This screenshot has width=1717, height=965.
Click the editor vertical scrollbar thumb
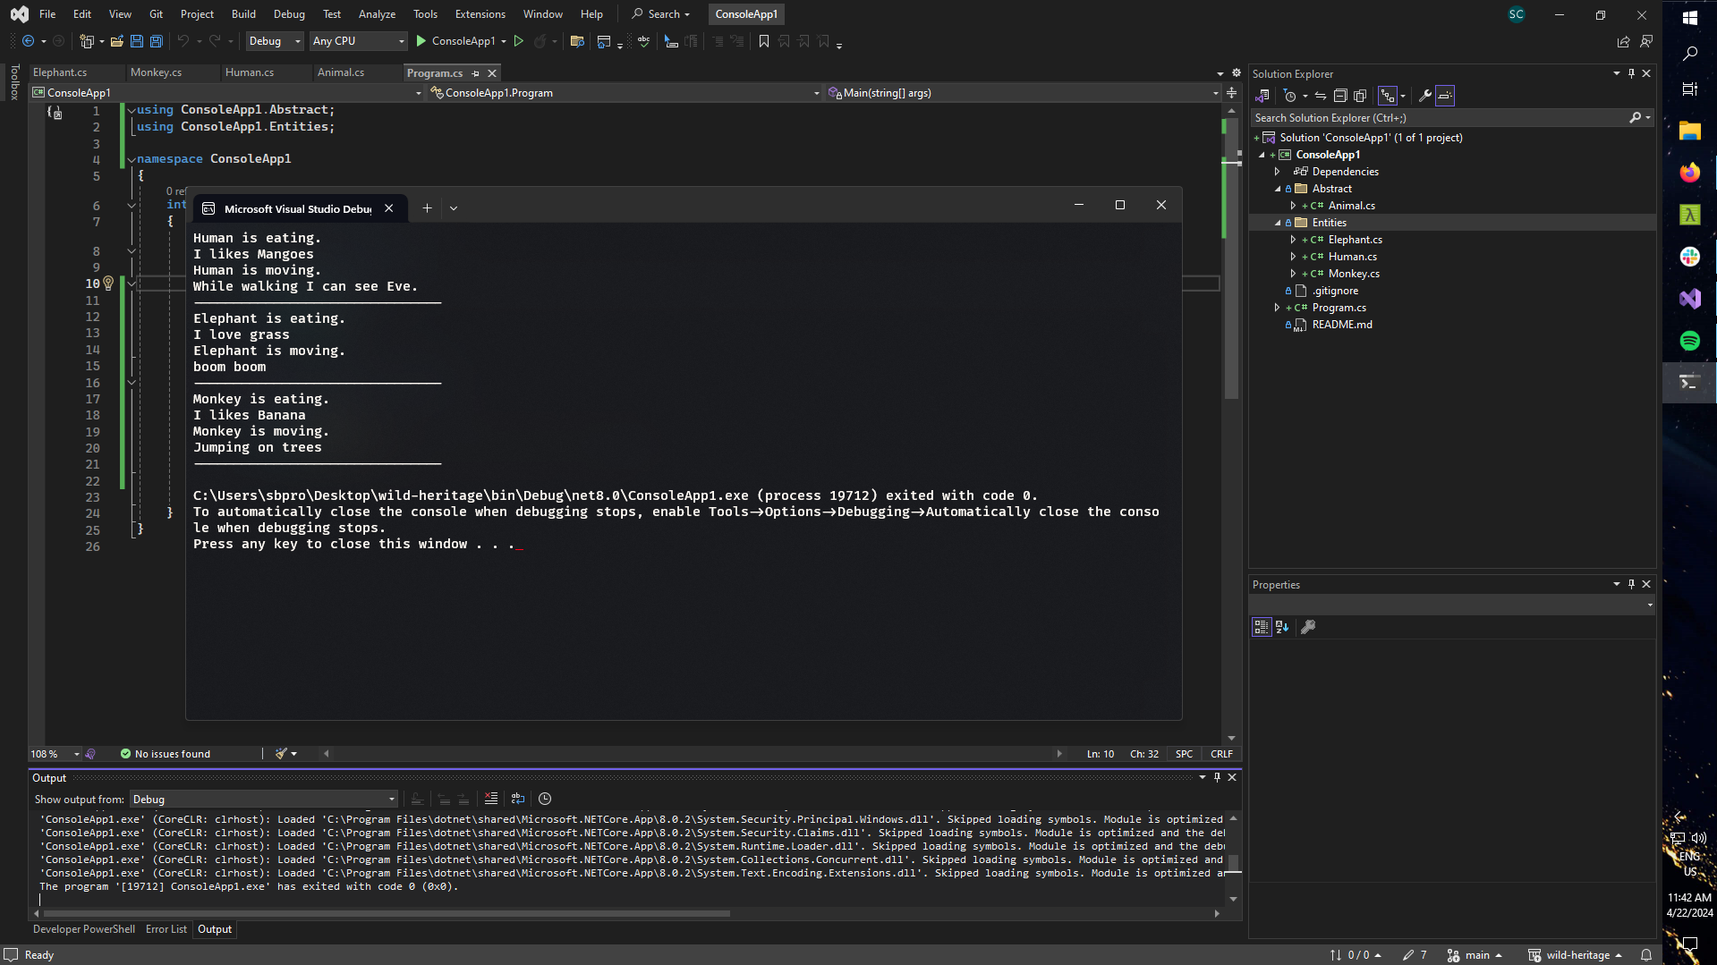(1232, 259)
